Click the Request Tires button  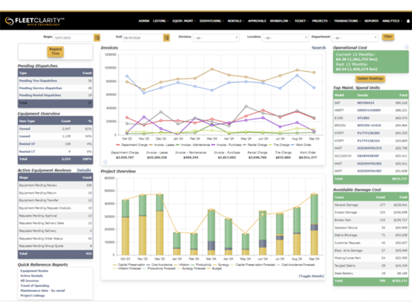pos(56,51)
